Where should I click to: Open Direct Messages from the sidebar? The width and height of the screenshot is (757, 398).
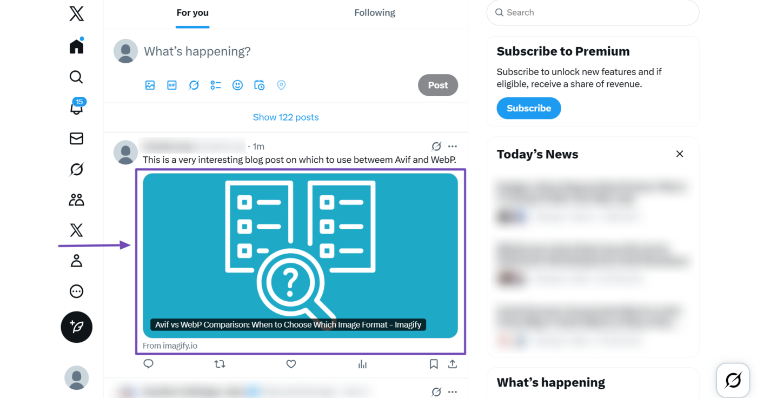coord(76,138)
